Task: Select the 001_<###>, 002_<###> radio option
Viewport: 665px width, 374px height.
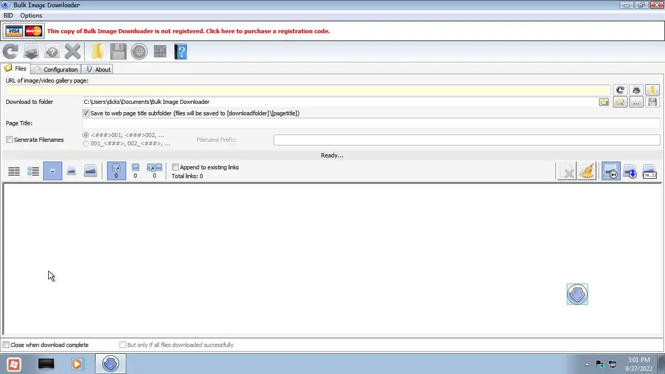Action: (86, 143)
